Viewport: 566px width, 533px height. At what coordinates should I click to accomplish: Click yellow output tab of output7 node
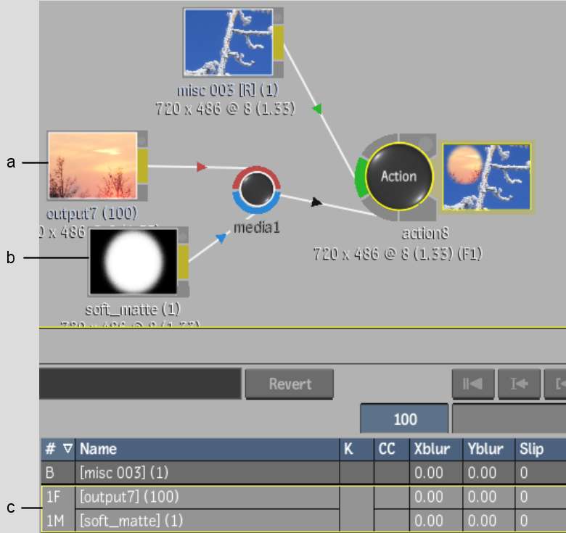tap(143, 165)
